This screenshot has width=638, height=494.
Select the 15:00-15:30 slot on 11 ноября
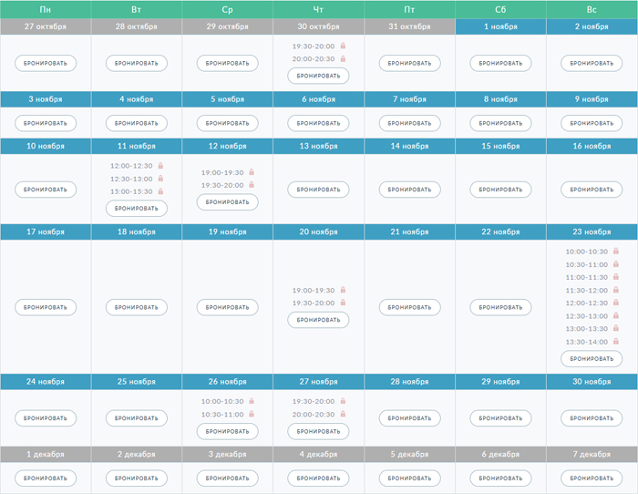(131, 191)
